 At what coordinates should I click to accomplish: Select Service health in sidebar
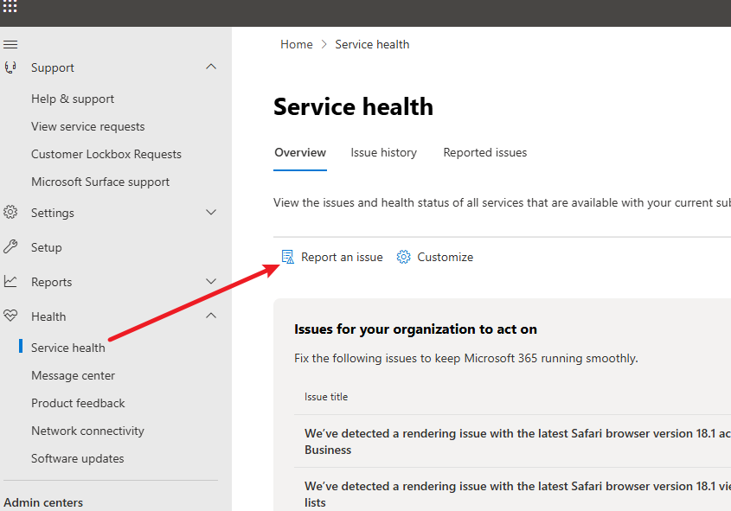68,348
